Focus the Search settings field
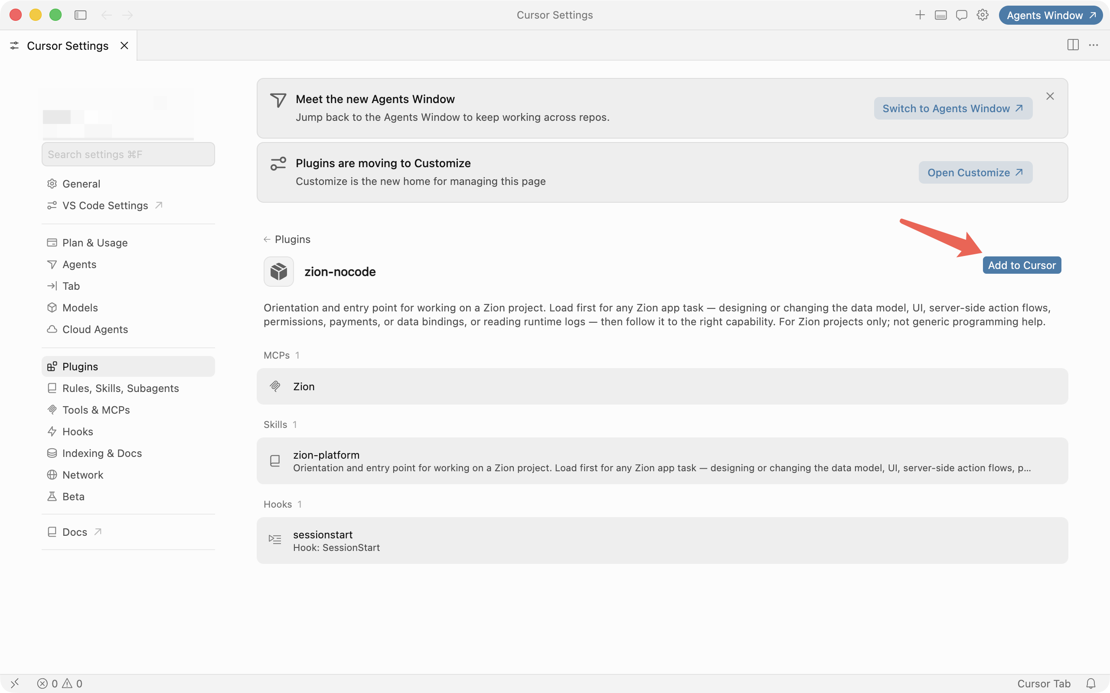 click(x=128, y=155)
